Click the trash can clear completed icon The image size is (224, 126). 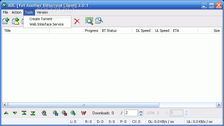pos(44,113)
